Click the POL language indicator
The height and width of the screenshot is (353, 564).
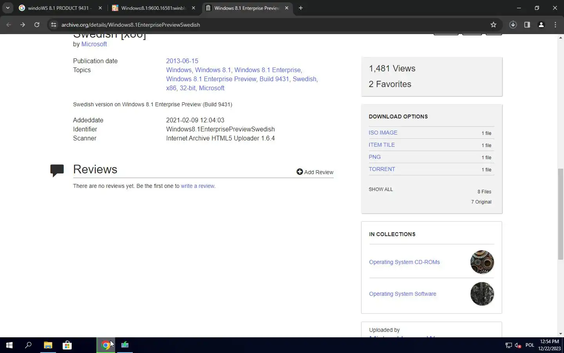[x=530, y=345]
